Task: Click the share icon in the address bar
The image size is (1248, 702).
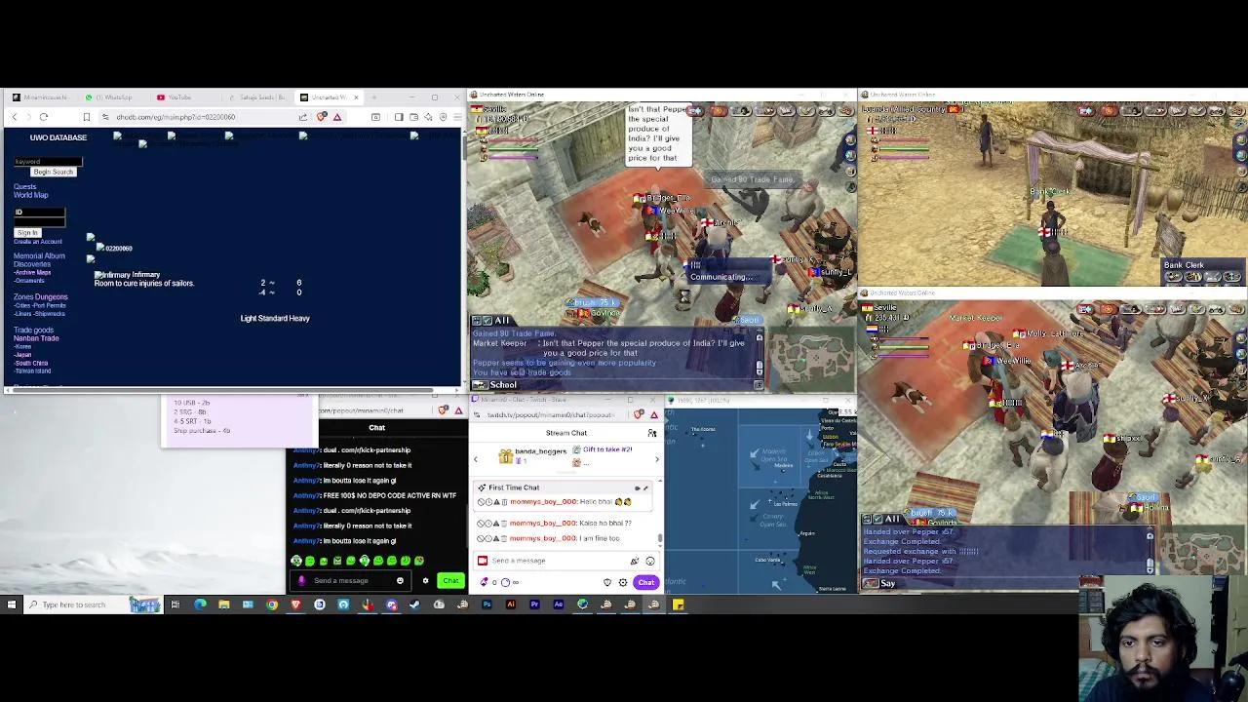Action: pyautogui.click(x=303, y=117)
